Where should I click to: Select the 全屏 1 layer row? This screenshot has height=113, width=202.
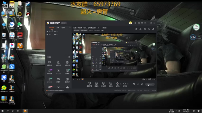pos(59,34)
